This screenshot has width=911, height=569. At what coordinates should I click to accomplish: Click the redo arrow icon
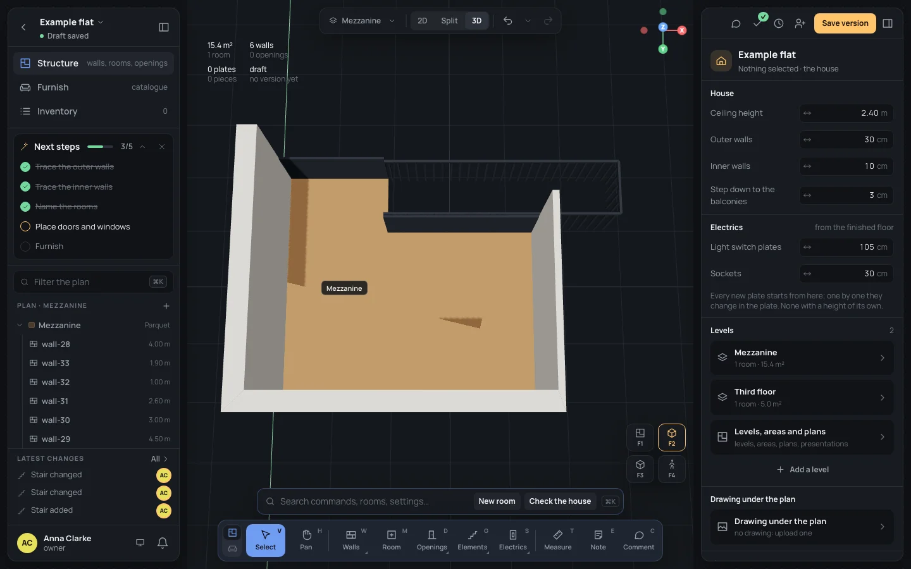tap(548, 21)
